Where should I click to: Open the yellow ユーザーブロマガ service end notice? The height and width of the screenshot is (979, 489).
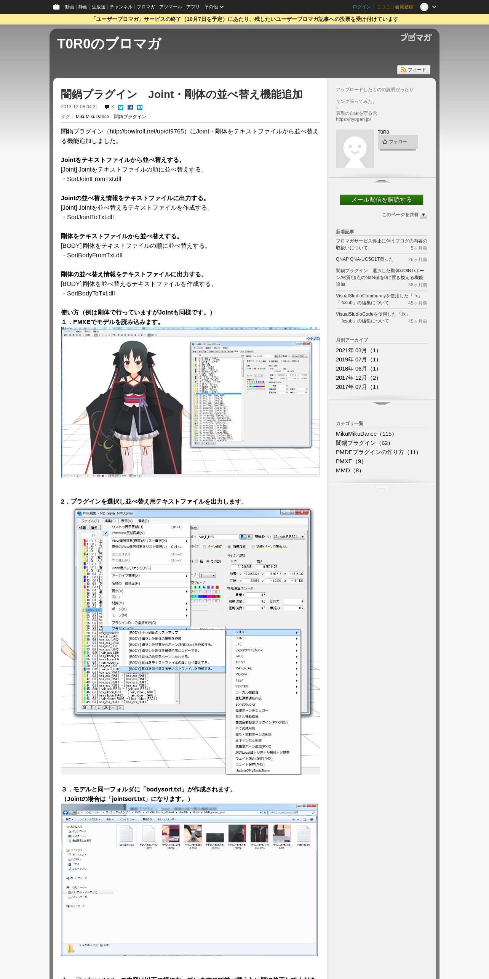(244, 19)
